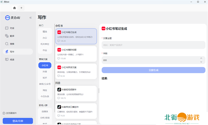Open 小红书探店文案 template card
Viewport: 208px width, 125px height.
76,71
